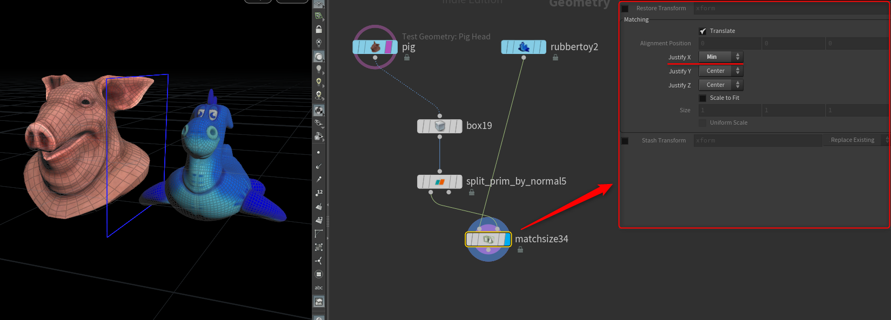Screen dimensions: 891x320
Task: Toggle the pink template flag on pig node
Action: pos(388,47)
